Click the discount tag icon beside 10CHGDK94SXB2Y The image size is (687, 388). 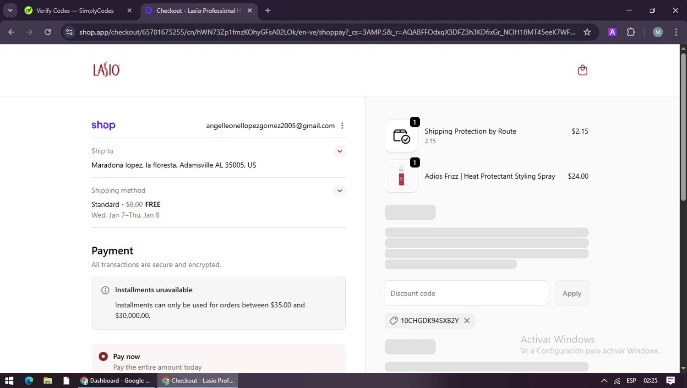(393, 321)
